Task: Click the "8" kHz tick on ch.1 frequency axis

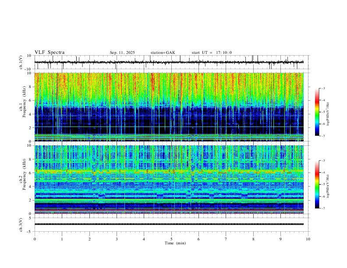Action: [x=30, y=87]
